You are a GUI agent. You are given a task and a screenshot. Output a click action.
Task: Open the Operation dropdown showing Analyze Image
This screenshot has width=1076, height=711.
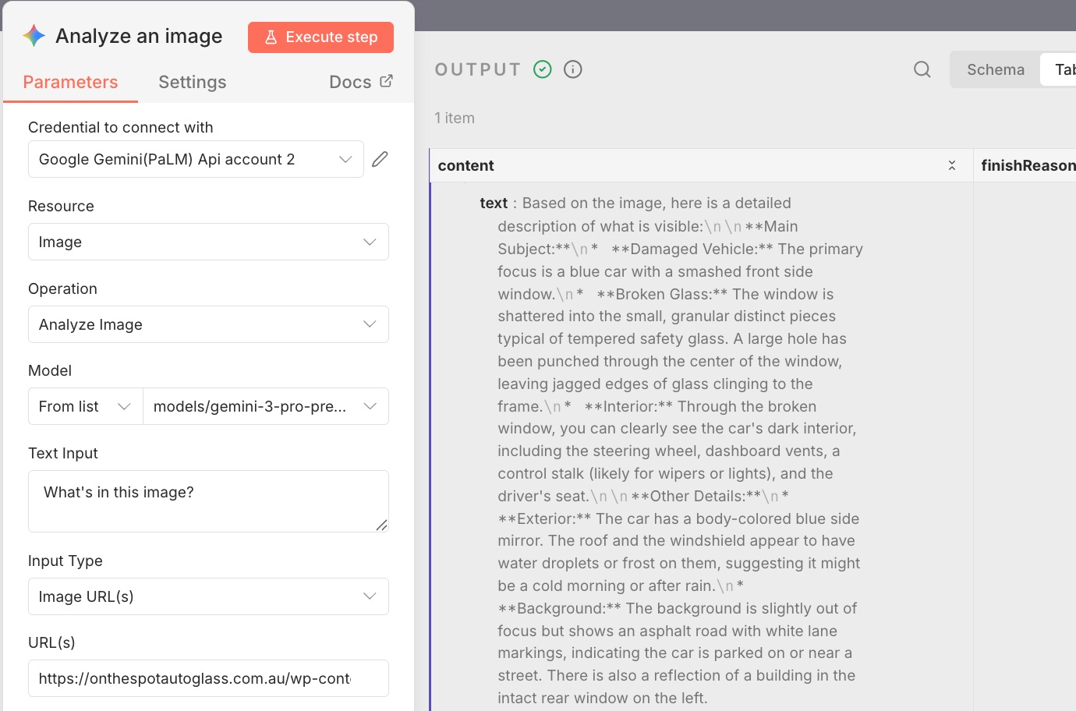click(208, 324)
